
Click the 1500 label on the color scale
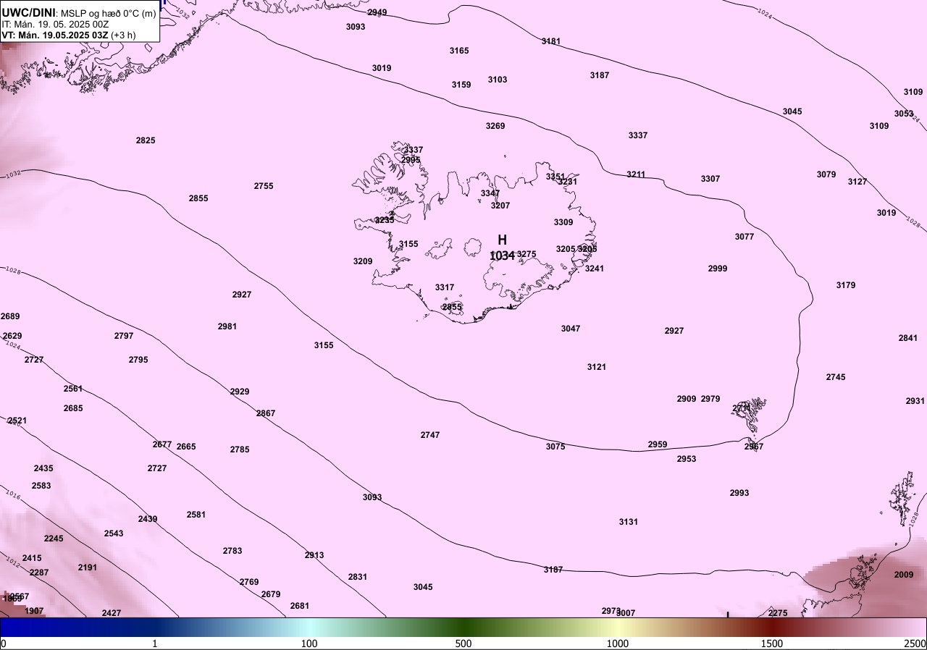[x=772, y=643]
